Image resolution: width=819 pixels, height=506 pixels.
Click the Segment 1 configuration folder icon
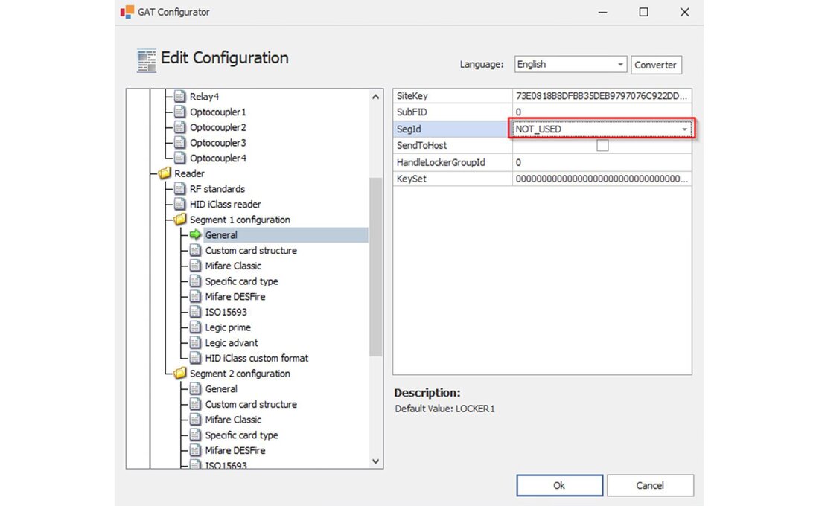[179, 220]
